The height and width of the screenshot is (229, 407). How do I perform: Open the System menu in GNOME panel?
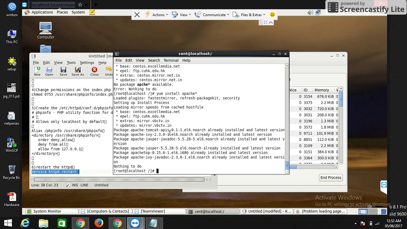click(78, 12)
